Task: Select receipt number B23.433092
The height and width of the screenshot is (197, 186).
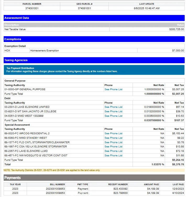Action: (121, 189)
